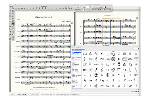Pick the Clef tool in main palette
Screen dimensions: 149x99
(x=13, y=11)
